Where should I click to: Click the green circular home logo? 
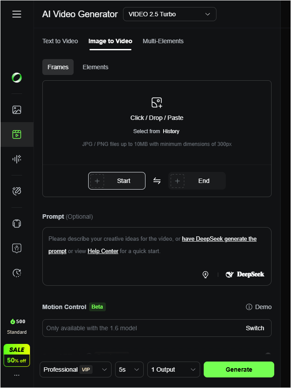[17, 78]
